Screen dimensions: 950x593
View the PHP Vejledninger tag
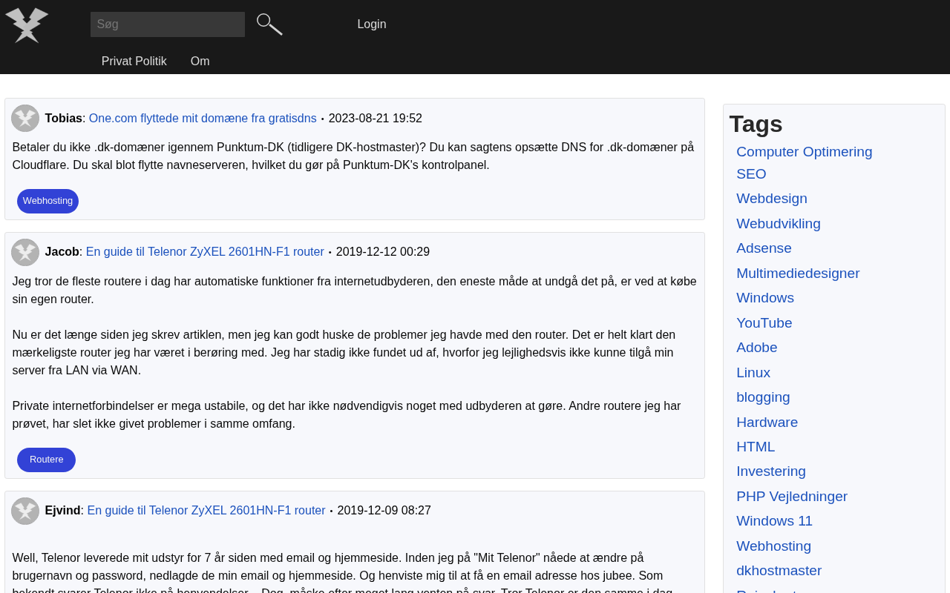tap(791, 497)
